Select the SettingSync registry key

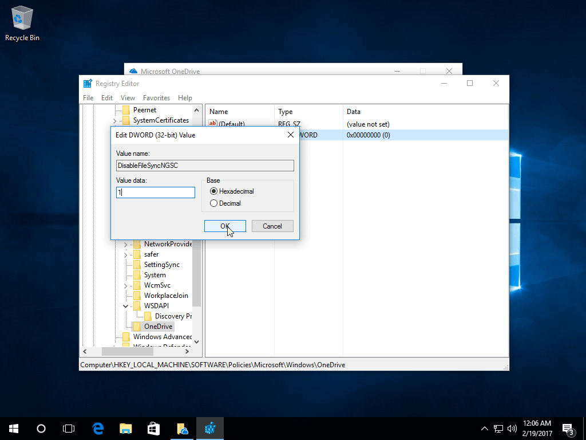tap(161, 265)
